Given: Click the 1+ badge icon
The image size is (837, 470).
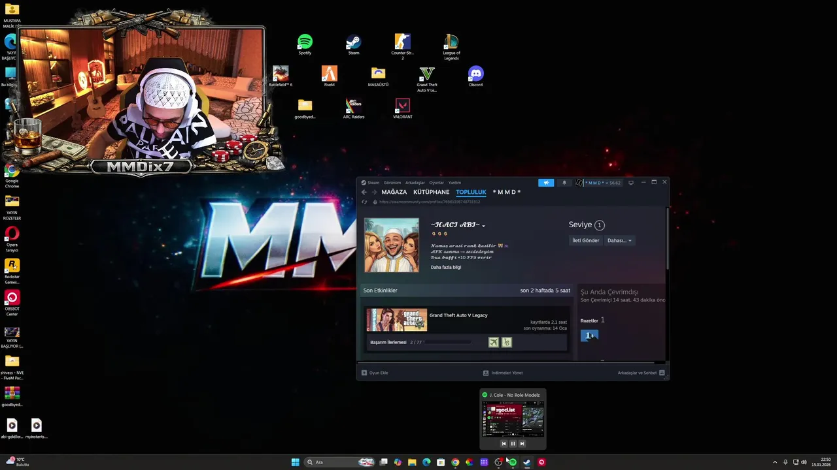Looking at the screenshot, I should 589,336.
